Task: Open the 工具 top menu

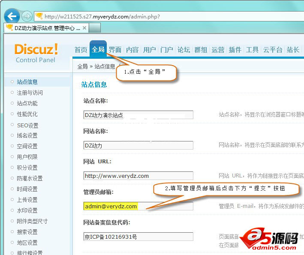Action: (x=252, y=50)
